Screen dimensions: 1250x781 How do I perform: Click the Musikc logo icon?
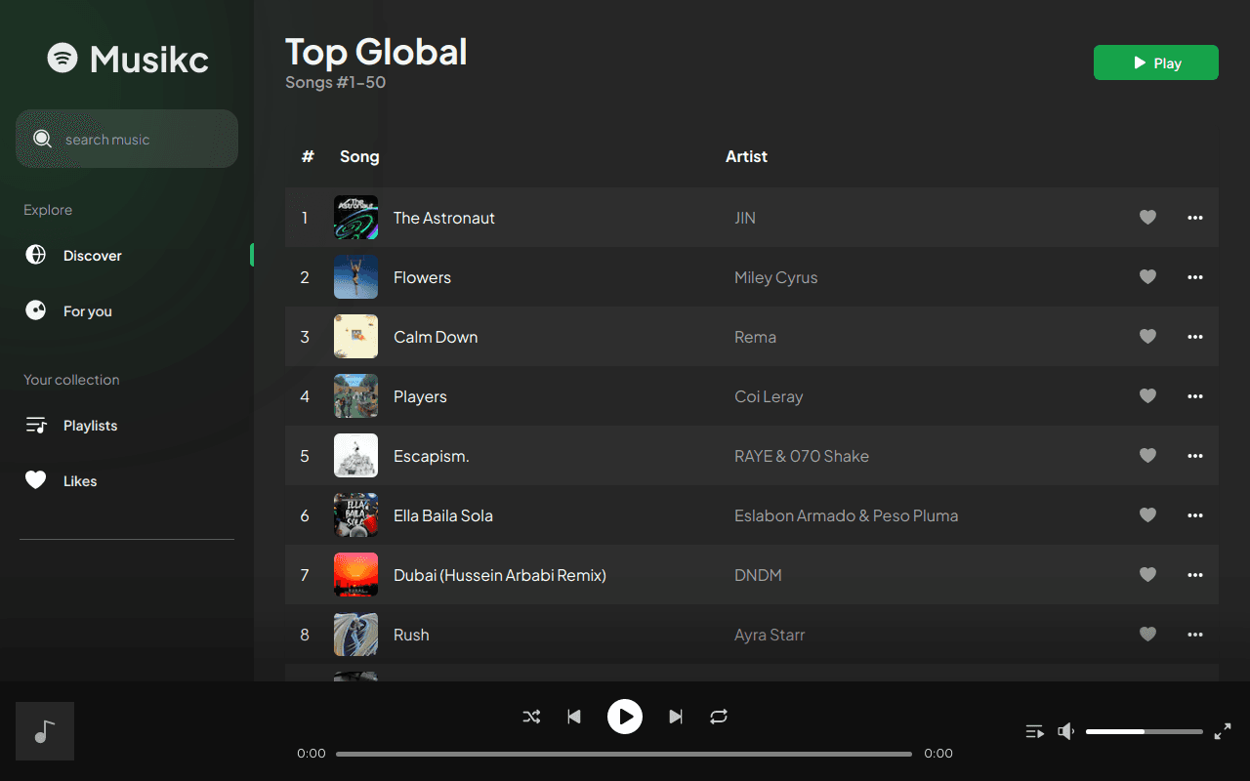(x=62, y=58)
